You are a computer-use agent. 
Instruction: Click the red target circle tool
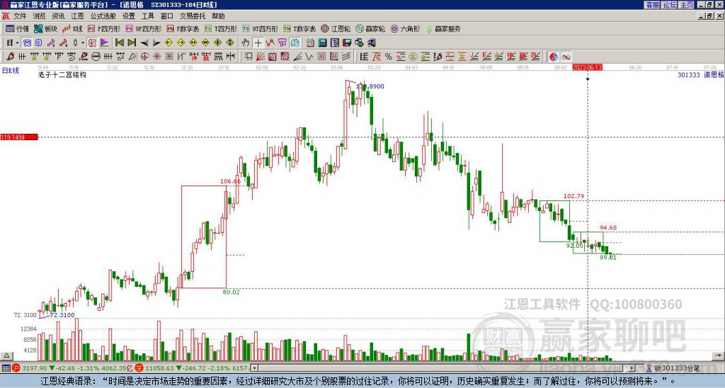click(144, 57)
